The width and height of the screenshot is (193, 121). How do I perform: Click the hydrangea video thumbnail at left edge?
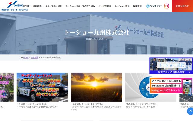click(x=7, y=87)
